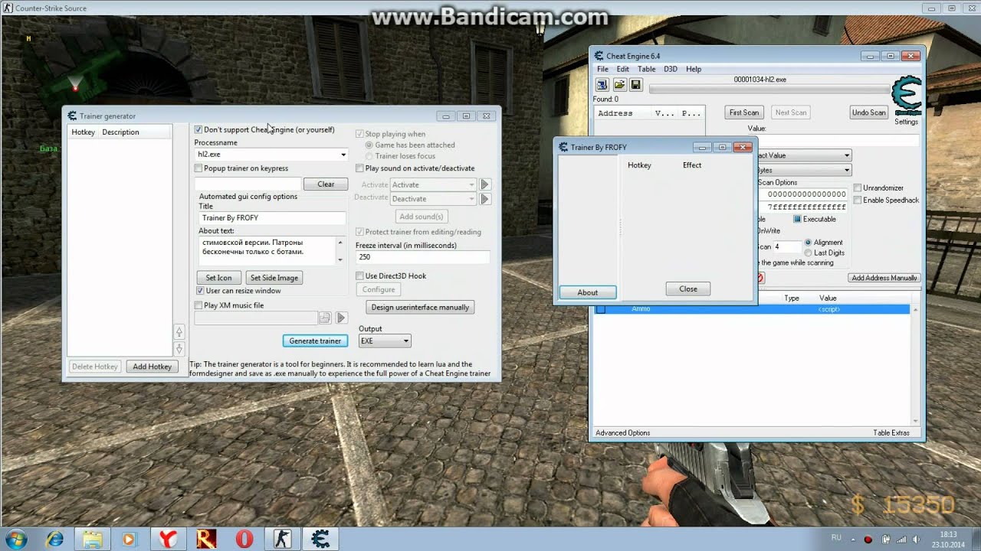Enable Popup trainer on keypress
This screenshot has width=981, height=551.
[x=198, y=168]
